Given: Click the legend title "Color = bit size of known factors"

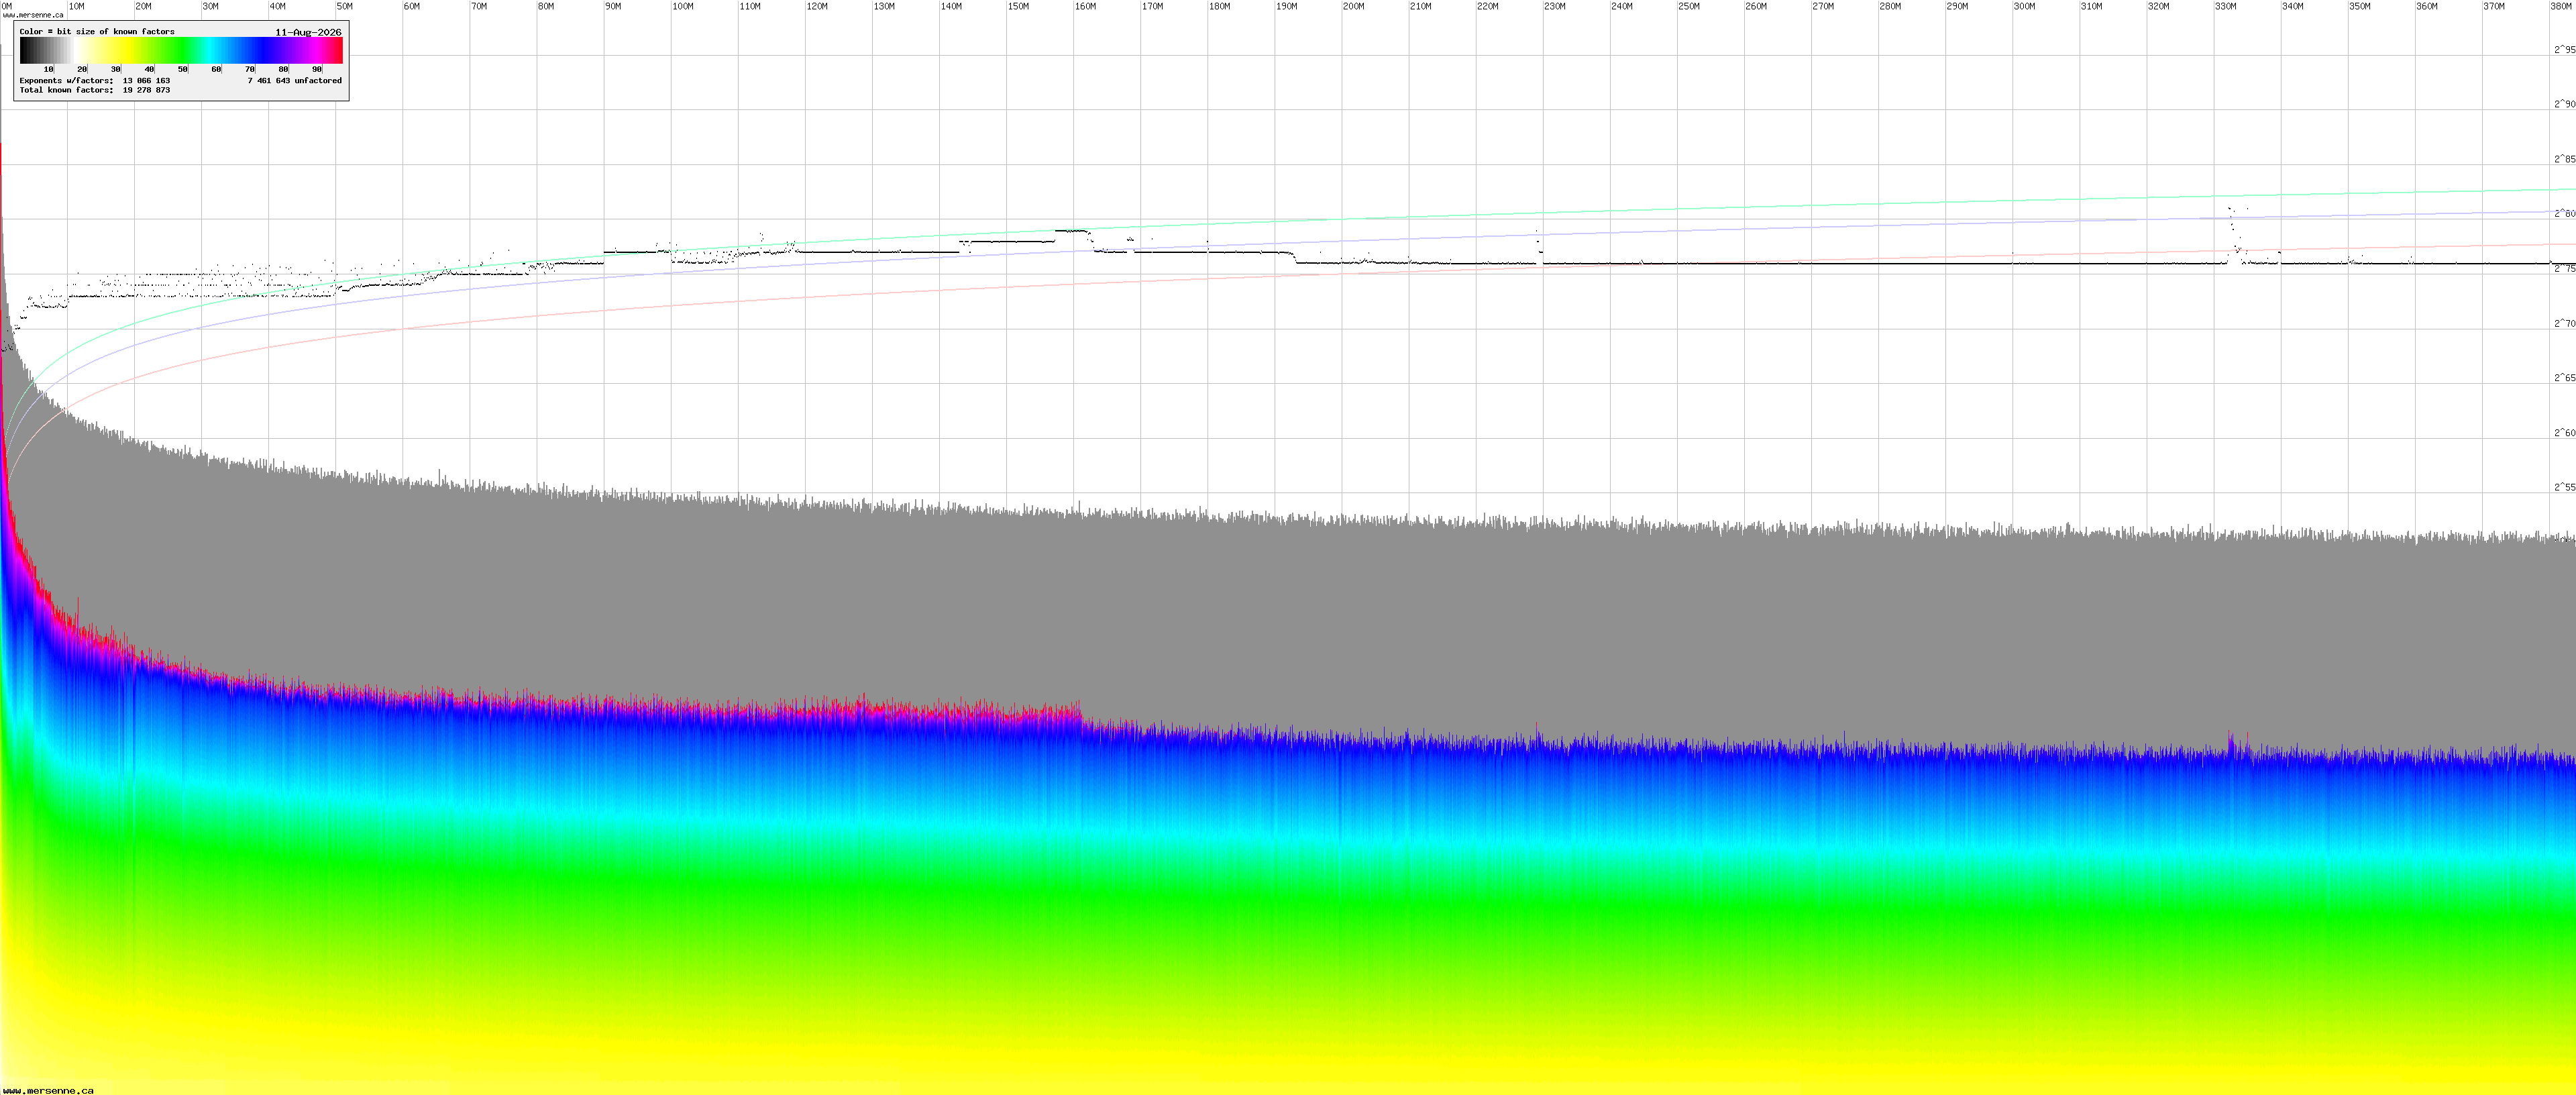Looking at the screenshot, I should pyautogui.click(x=97, y=32).
